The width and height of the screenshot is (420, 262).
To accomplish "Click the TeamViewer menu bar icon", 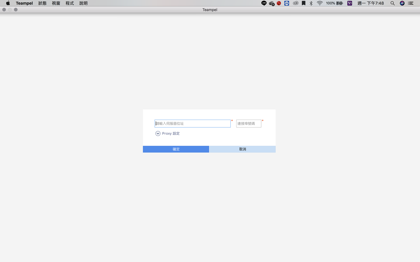I will (x=287, y=3).
